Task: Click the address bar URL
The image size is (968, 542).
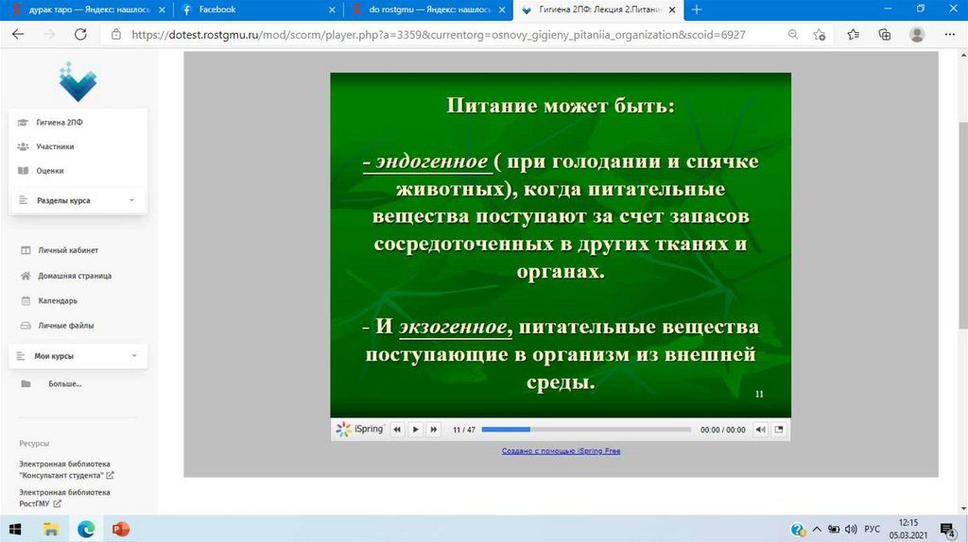Action: [x=439, y=35]
